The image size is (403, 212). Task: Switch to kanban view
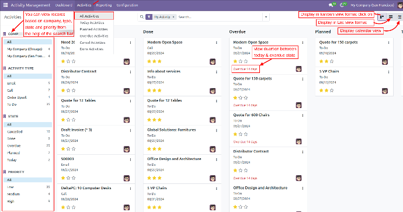pyautogui.click(x=382, y=17)
